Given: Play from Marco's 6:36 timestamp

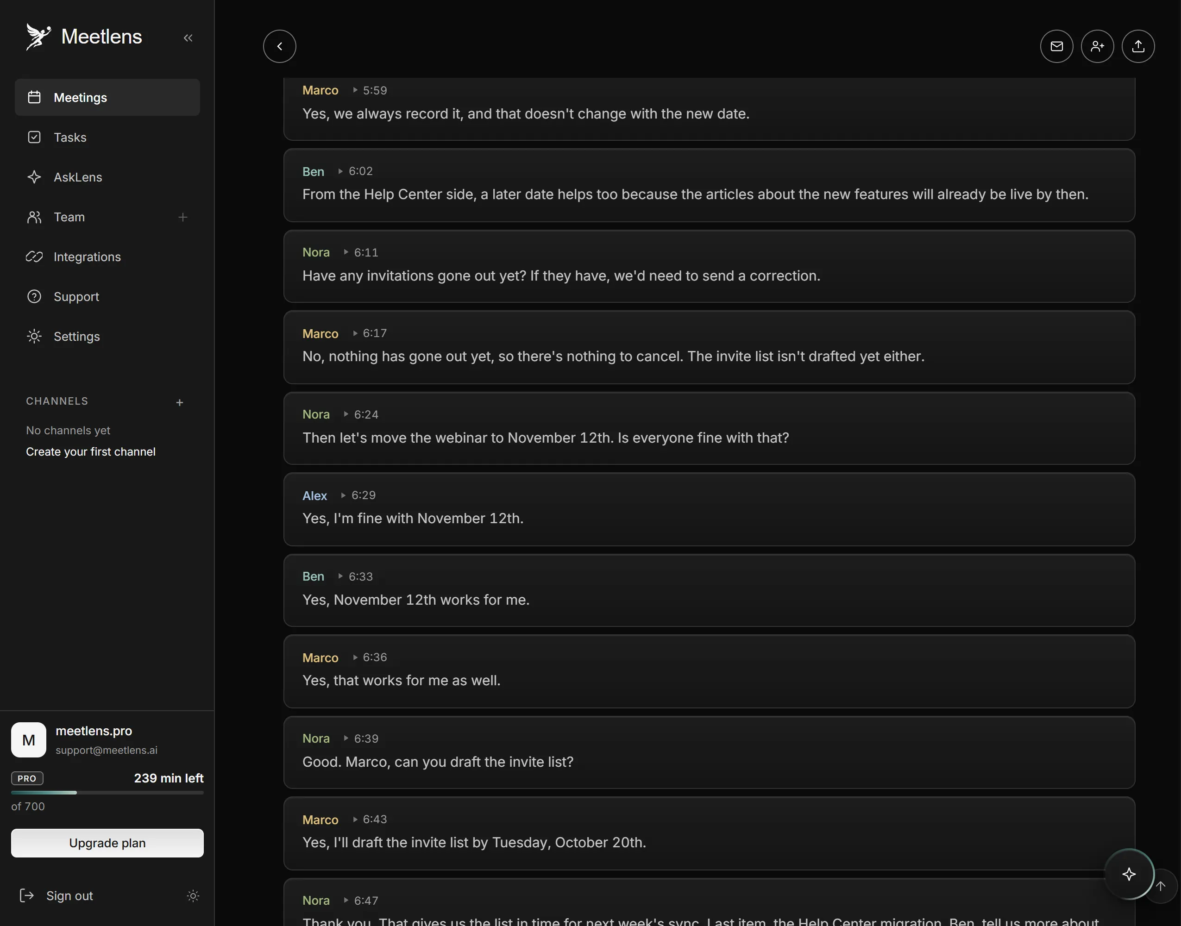Looking at the screenshot, I should coord(370,657).
